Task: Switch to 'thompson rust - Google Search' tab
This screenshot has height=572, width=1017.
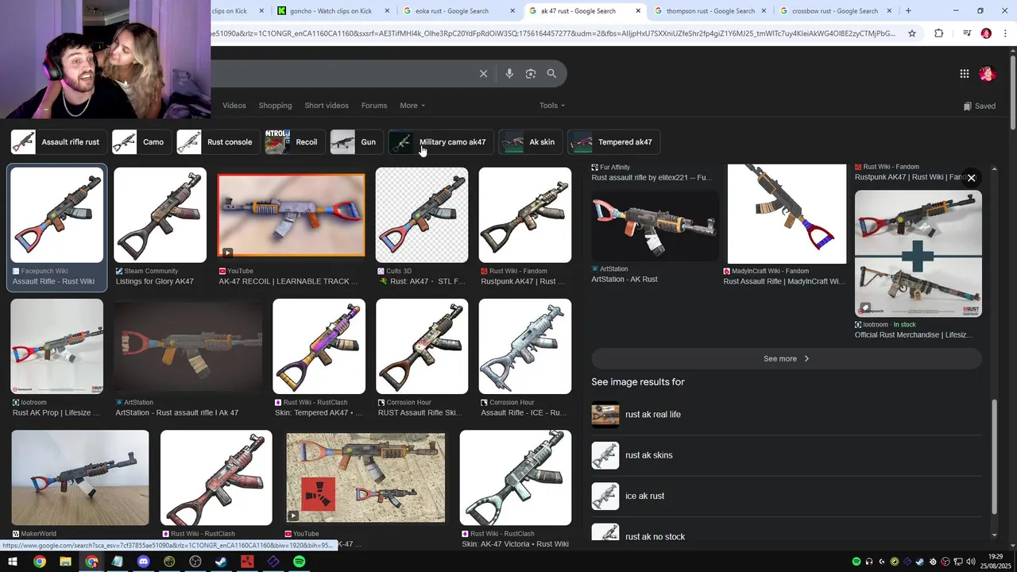Action: click(x=710, y=11)
